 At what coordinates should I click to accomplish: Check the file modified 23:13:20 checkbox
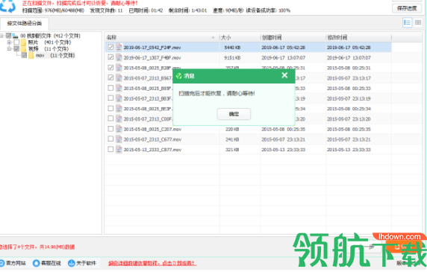click(x=110, y=118)
